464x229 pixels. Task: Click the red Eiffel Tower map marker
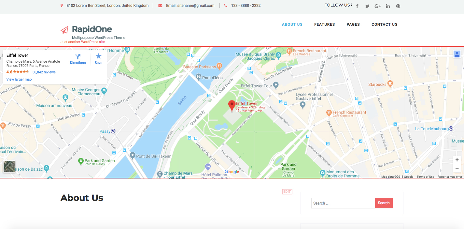coord(232,106)
